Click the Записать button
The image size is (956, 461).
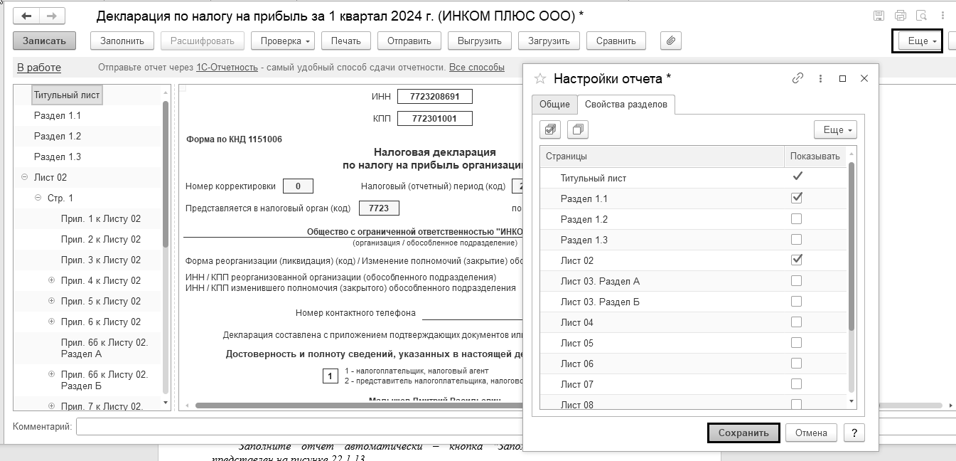click(x=44, y=41)
